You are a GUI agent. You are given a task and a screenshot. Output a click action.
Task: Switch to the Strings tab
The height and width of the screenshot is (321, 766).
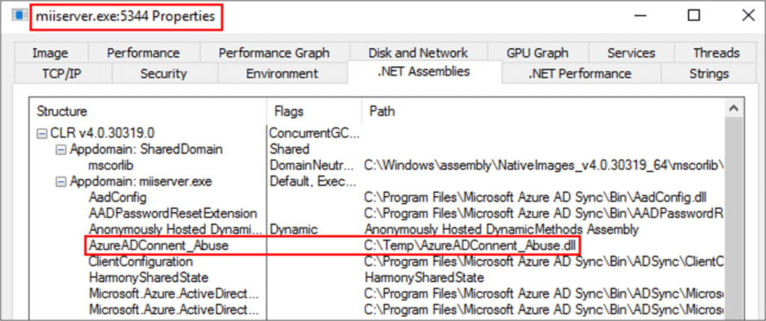tap(709, 73)
